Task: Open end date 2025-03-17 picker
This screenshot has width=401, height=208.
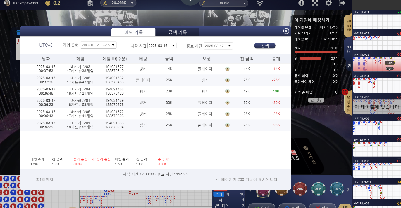Action: (x=218, y=46)
